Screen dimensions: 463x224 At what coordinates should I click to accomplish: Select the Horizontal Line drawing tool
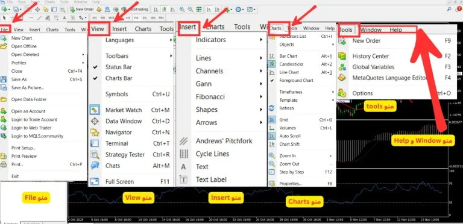31,17
